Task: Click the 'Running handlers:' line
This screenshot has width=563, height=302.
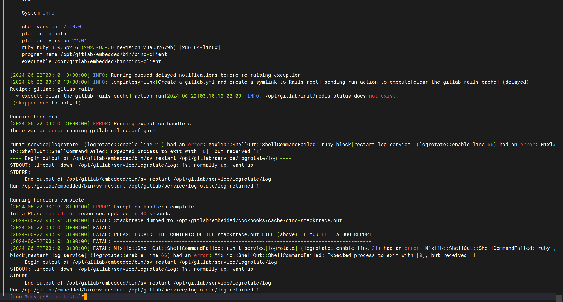Action: point(35,117)
